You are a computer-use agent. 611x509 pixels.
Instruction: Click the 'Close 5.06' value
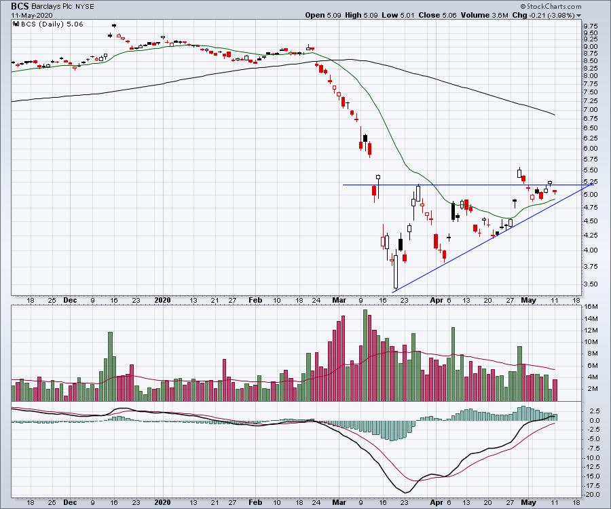(437, 15)
